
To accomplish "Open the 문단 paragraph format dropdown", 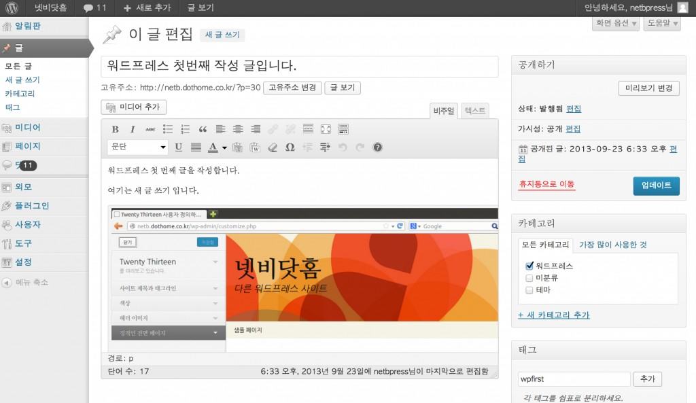I will (x=138, y=147).
